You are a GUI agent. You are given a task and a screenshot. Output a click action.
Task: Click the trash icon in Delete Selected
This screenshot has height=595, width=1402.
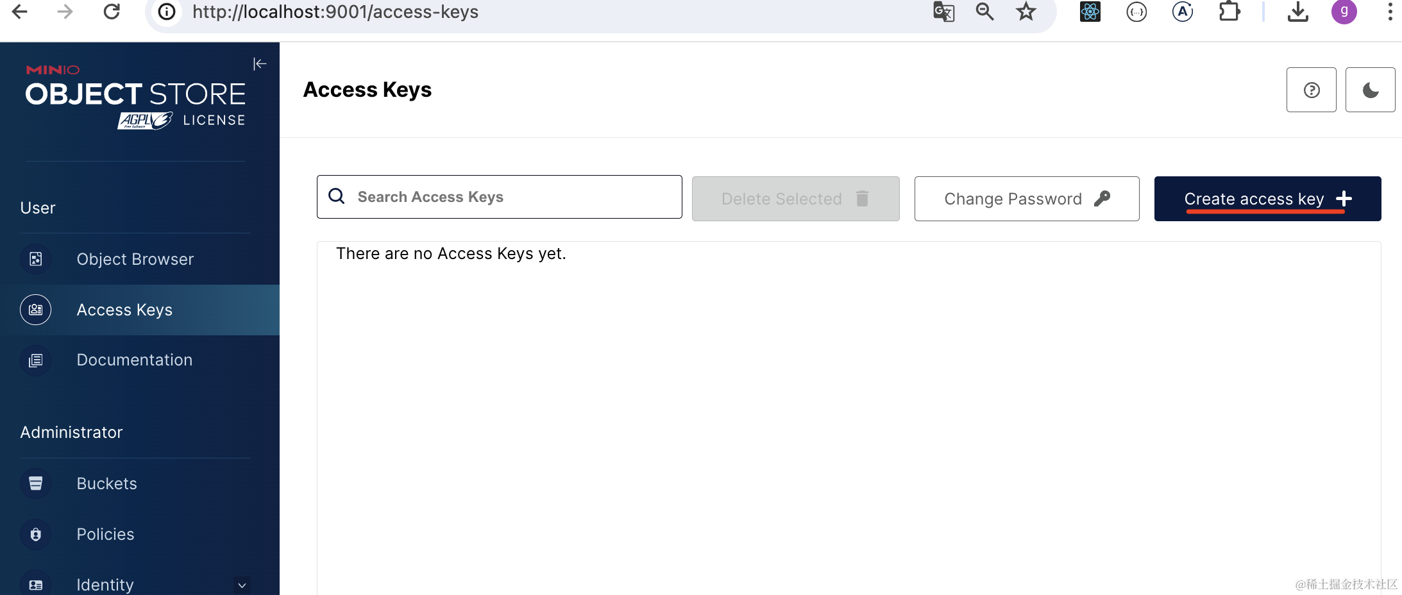[x=863, y=199]
